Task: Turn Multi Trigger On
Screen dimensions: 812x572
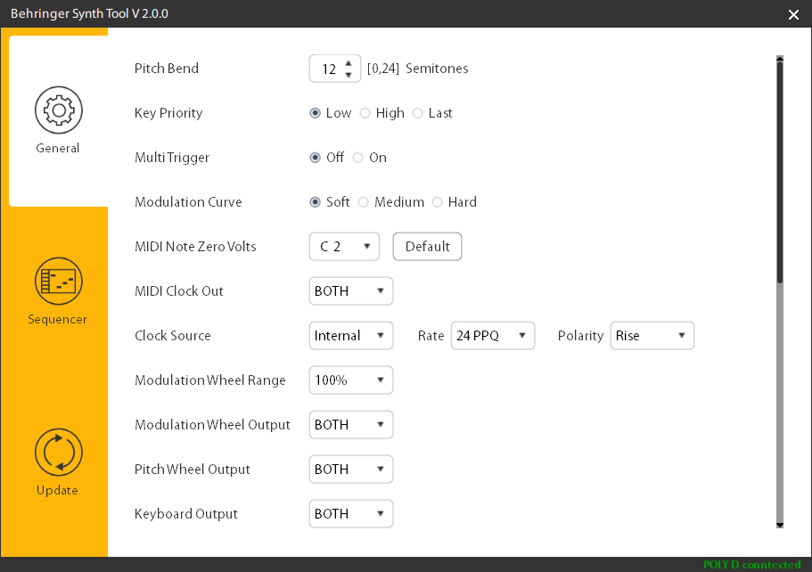Action: [x=358, y=158]
